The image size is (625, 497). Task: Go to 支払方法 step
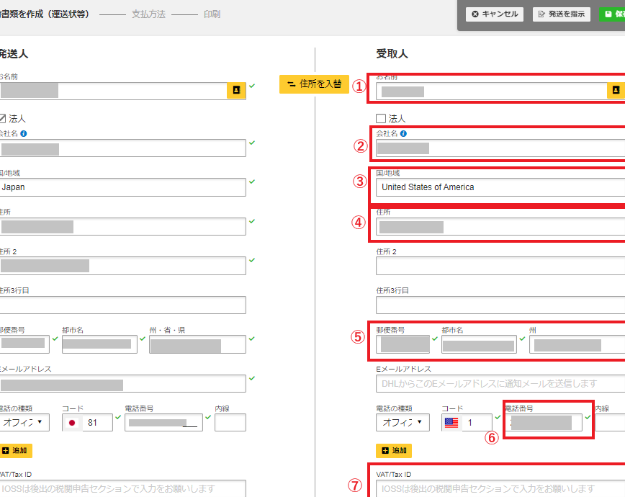point(148,14)
